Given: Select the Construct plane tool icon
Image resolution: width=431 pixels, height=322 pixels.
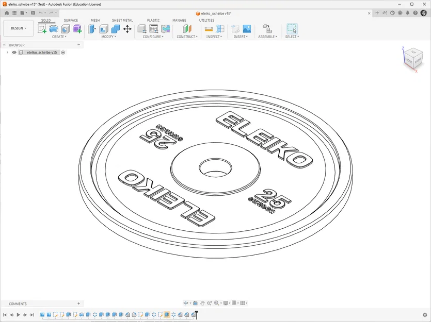Looking at the screenshot, I should tap(187, 29).
